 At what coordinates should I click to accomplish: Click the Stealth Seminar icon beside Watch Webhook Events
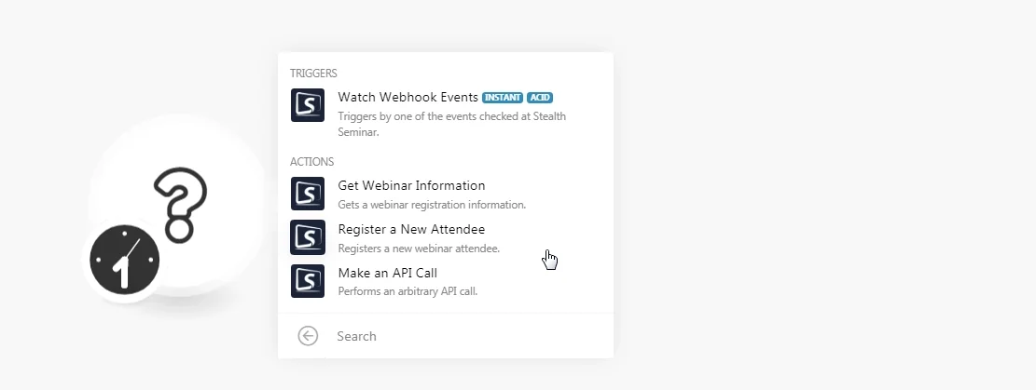point(307,105)
